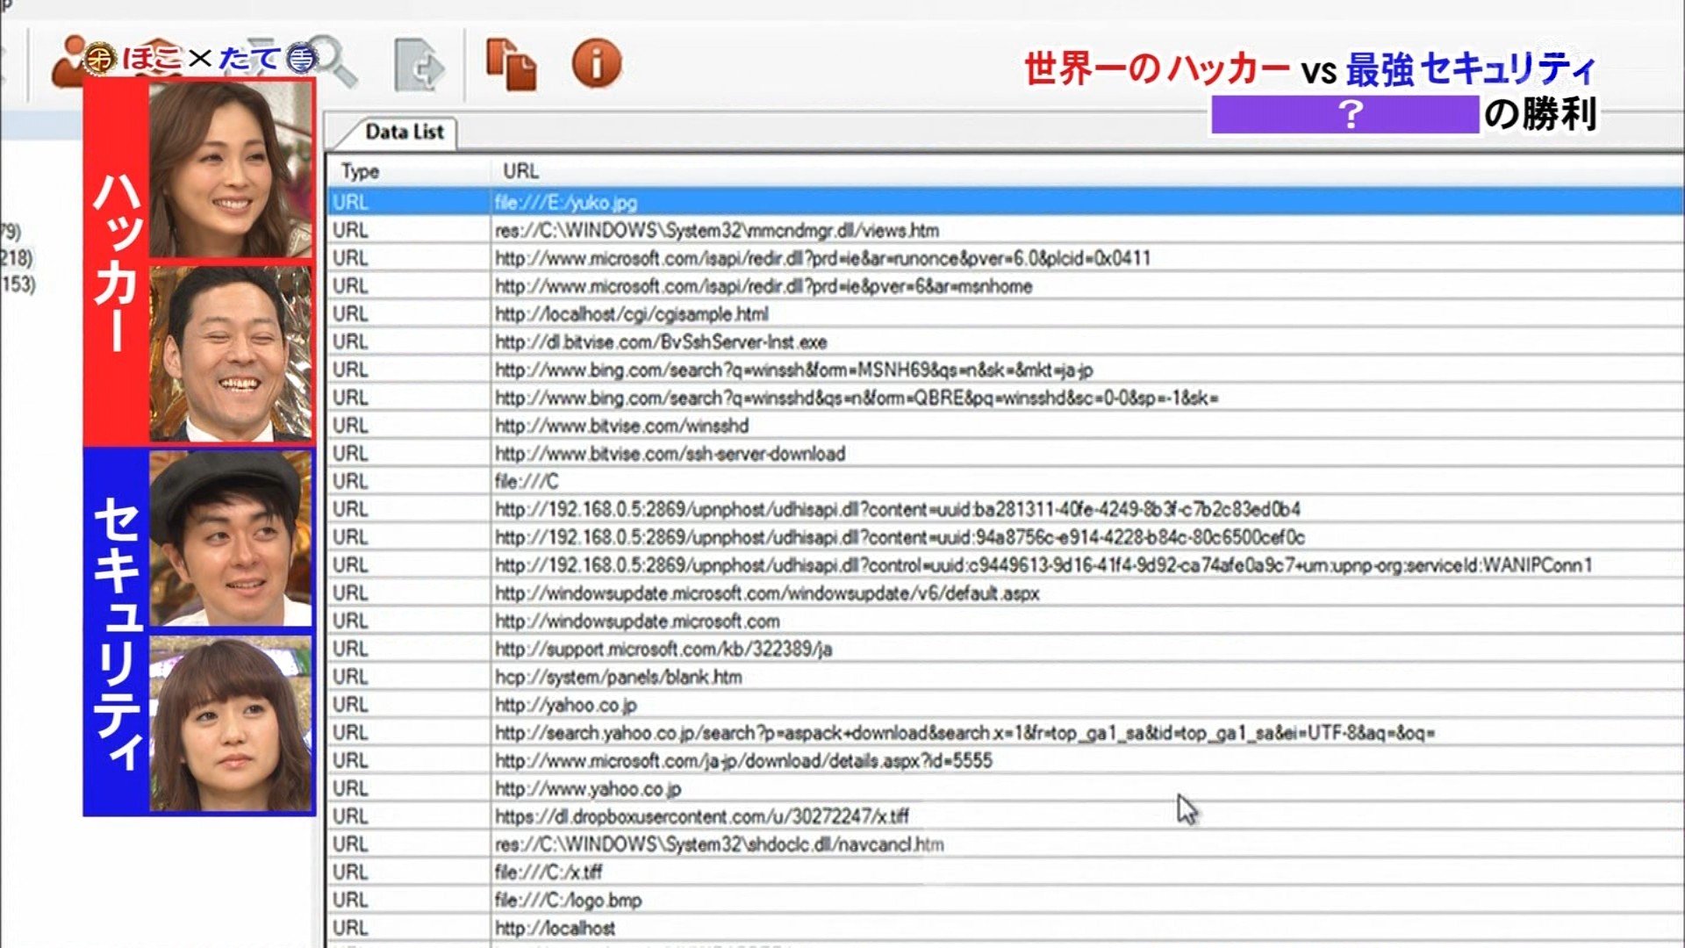Click the file:///C:/logo.bmp entry

(568, 901)
